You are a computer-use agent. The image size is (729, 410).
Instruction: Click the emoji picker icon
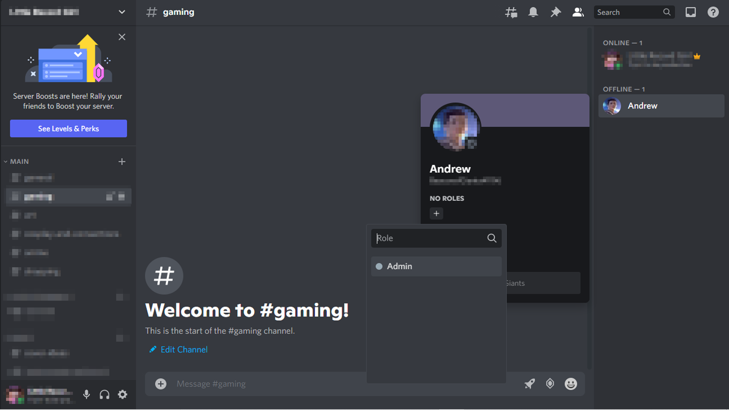pos(571,383)
